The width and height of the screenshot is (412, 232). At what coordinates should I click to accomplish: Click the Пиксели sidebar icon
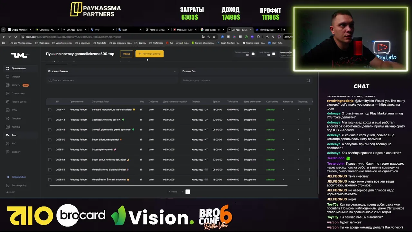pyautogui.click(x=8, y=119)
